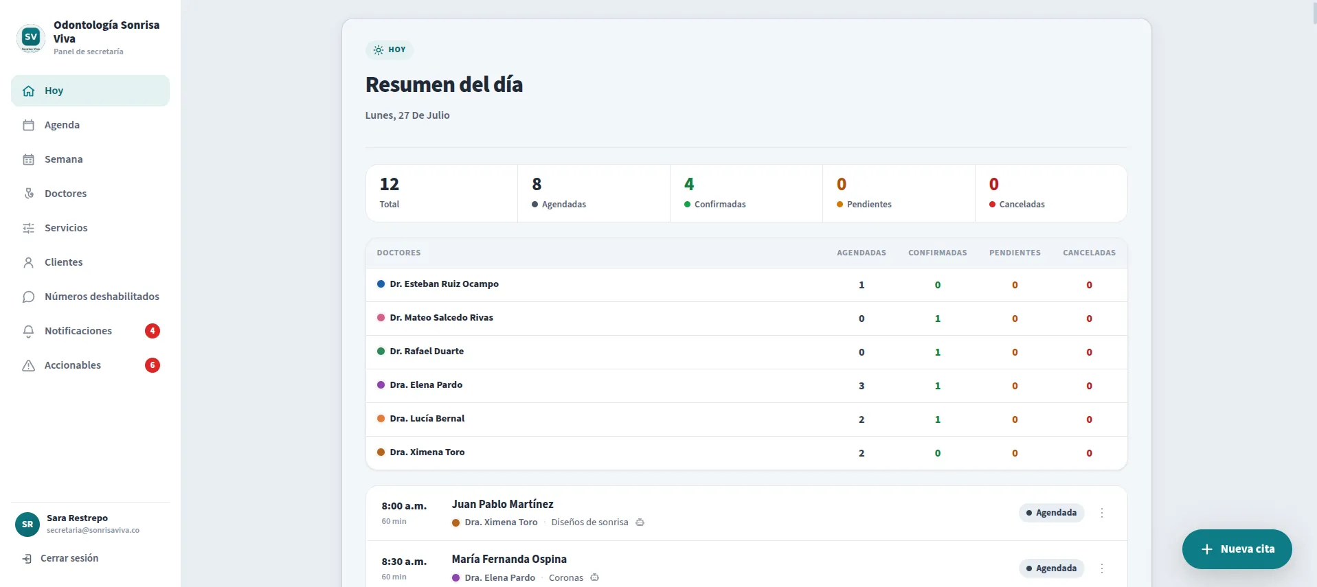Click the Resumen del día heading
Viewport: 1317px width, 587px height.
444,84
